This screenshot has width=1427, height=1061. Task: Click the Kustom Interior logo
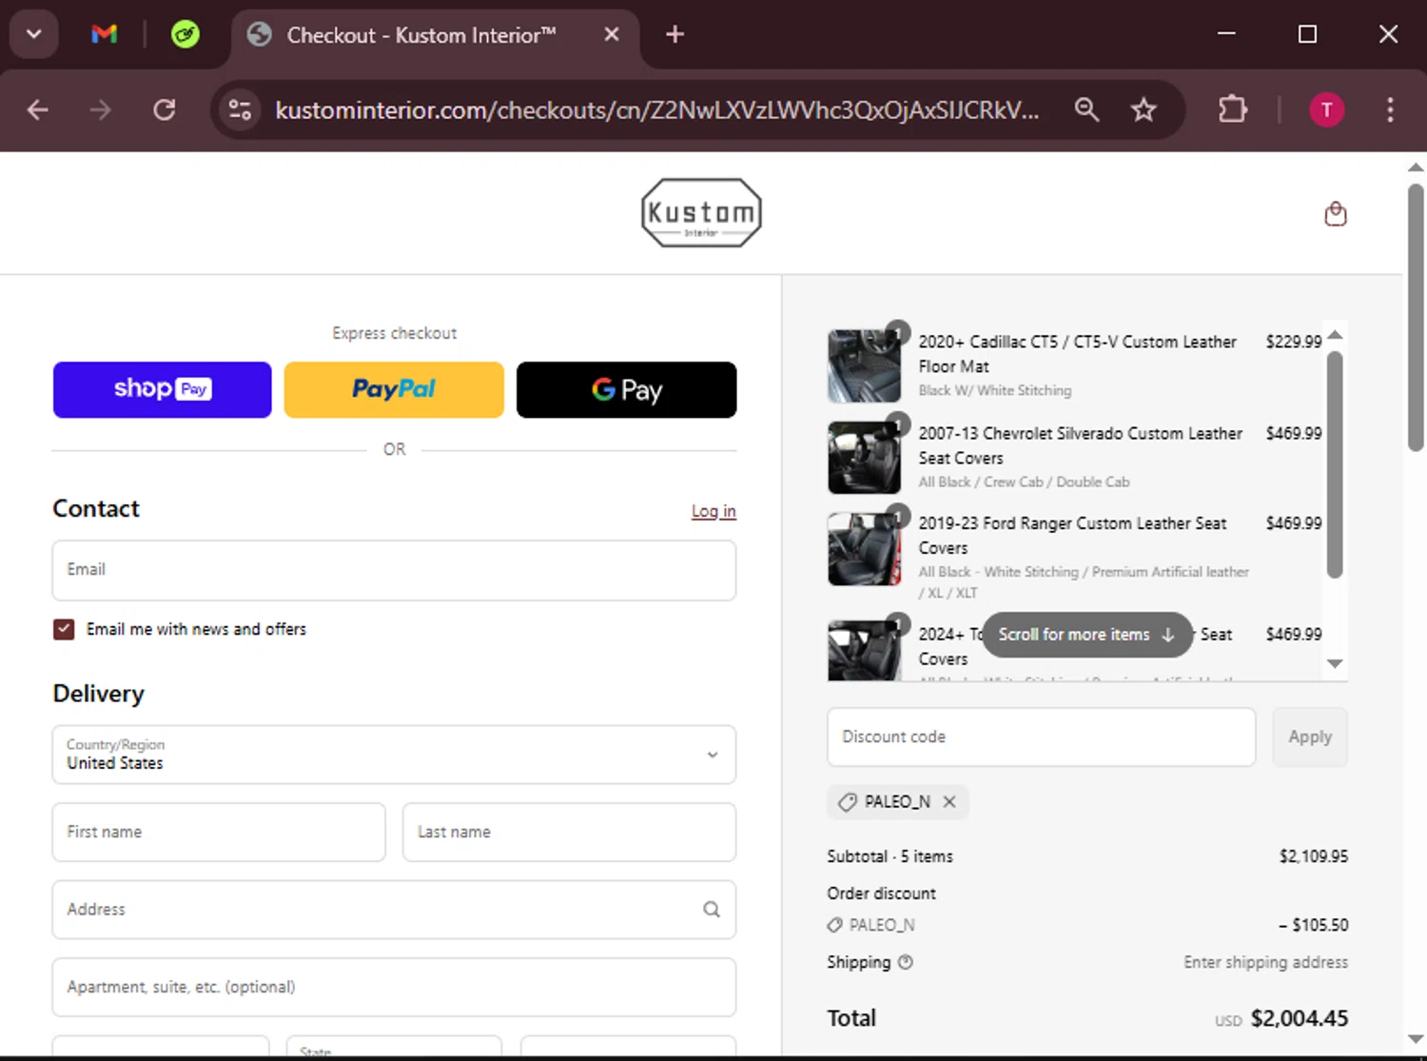pyautogui.click(x=701, y=213)
